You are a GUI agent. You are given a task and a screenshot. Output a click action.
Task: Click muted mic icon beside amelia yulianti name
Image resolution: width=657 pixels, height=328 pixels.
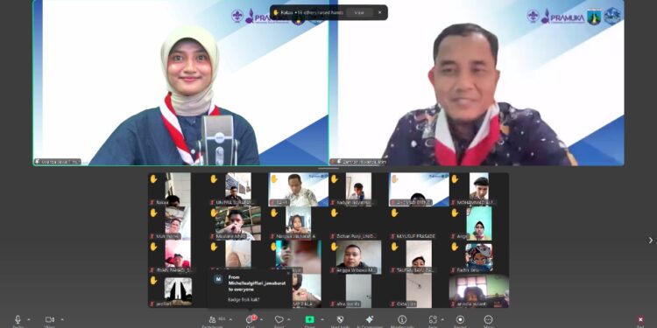(454, 304)
